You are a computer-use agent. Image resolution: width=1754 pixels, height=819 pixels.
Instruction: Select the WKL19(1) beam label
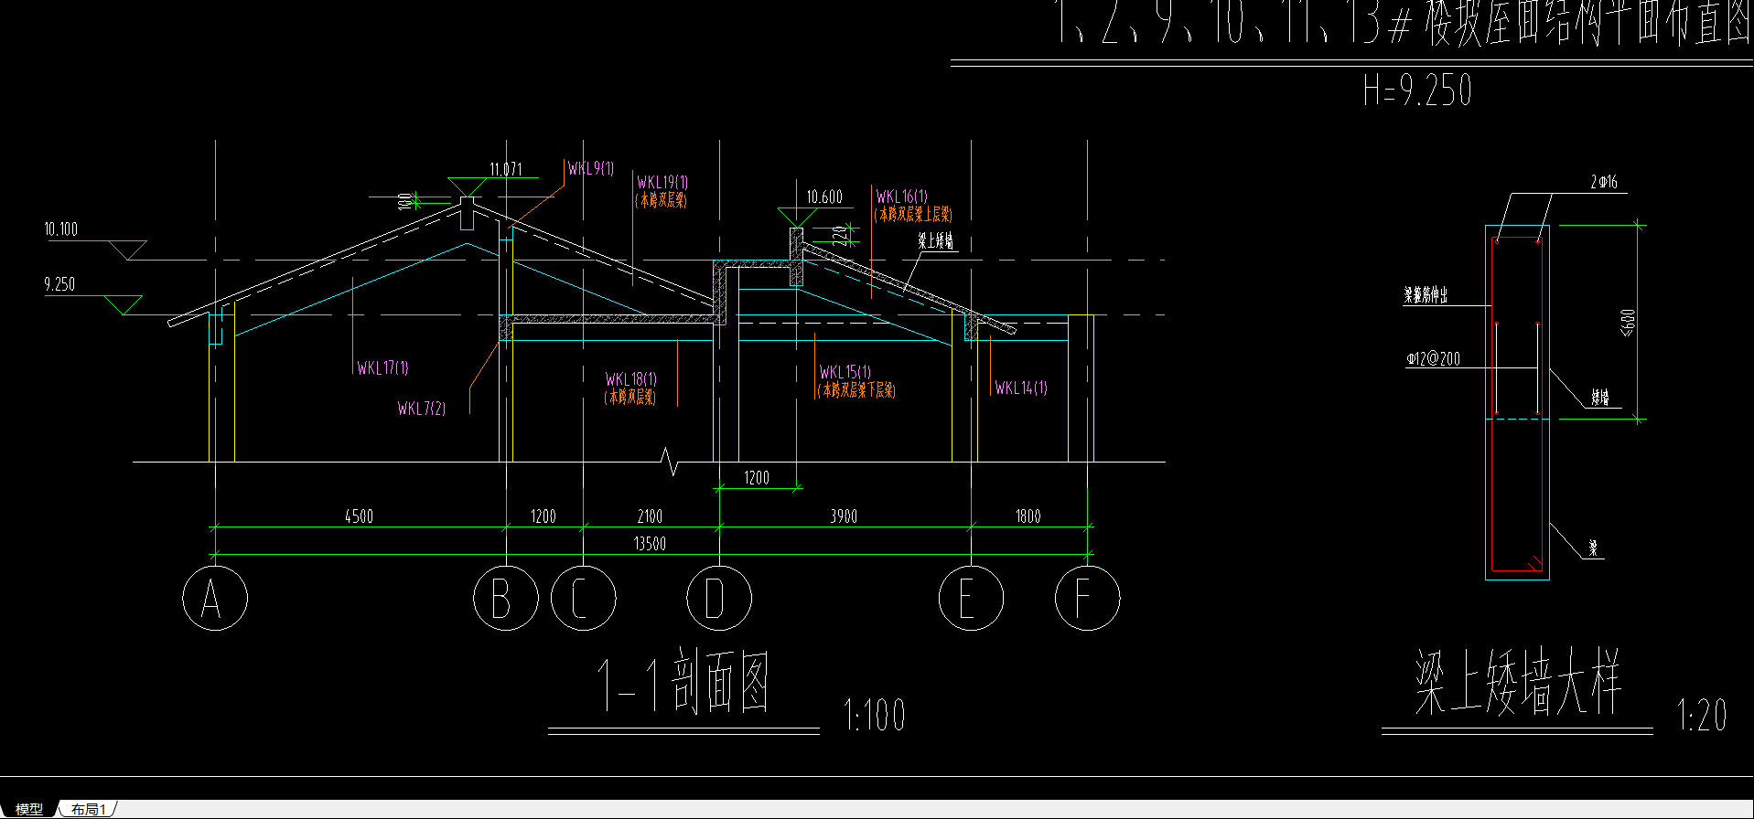coord(662,183)
